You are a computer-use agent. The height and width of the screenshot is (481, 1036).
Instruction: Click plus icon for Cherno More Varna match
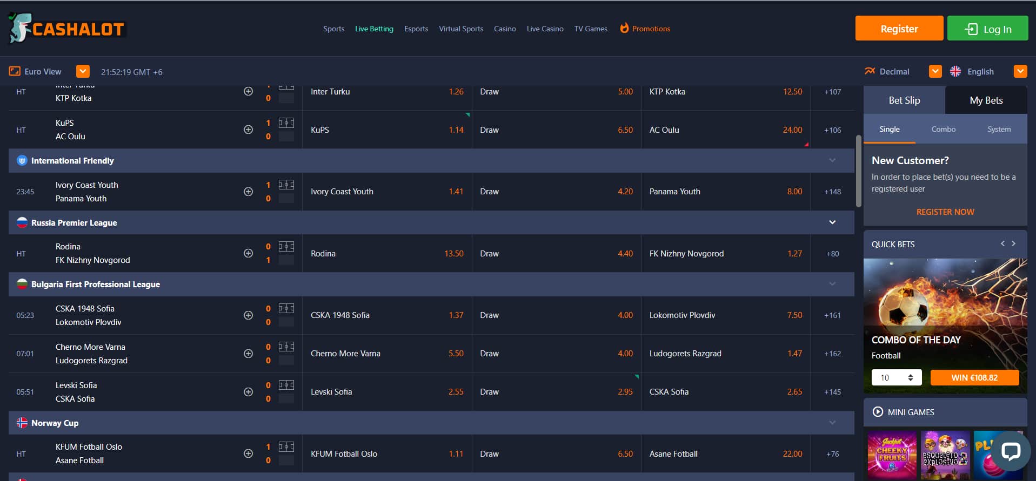pos(248,354)
